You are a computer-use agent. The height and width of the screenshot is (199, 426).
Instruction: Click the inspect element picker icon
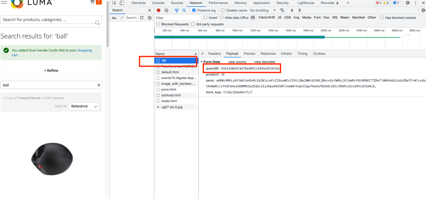click(114, 3)
